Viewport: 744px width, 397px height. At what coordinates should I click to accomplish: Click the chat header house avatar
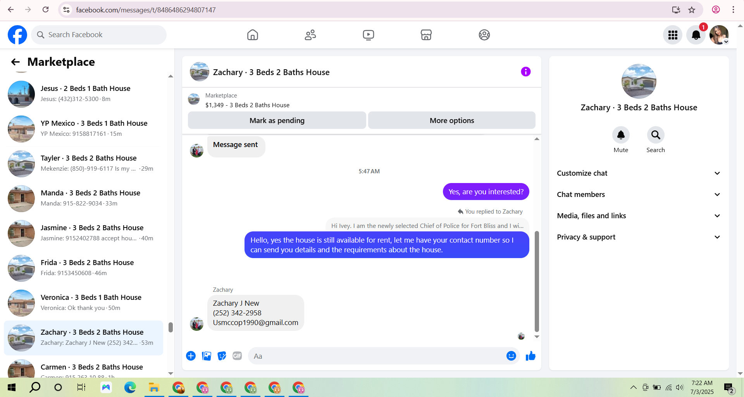[x=200, y=72]
